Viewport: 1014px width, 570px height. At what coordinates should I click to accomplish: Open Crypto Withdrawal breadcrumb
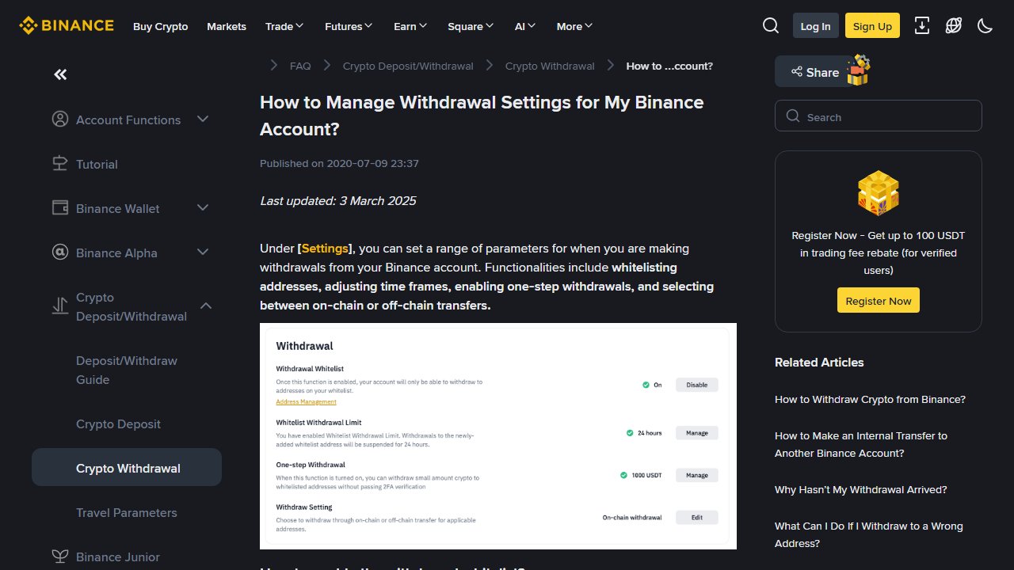coord(550,66)
